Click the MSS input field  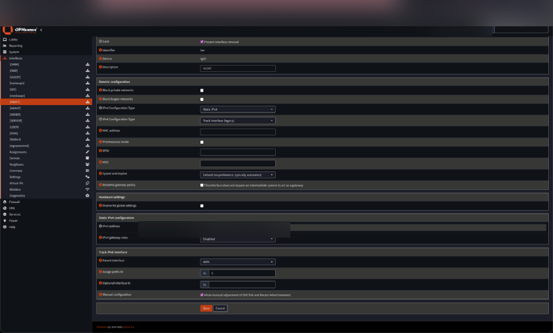pyautogui.click(x=238, y=164)
